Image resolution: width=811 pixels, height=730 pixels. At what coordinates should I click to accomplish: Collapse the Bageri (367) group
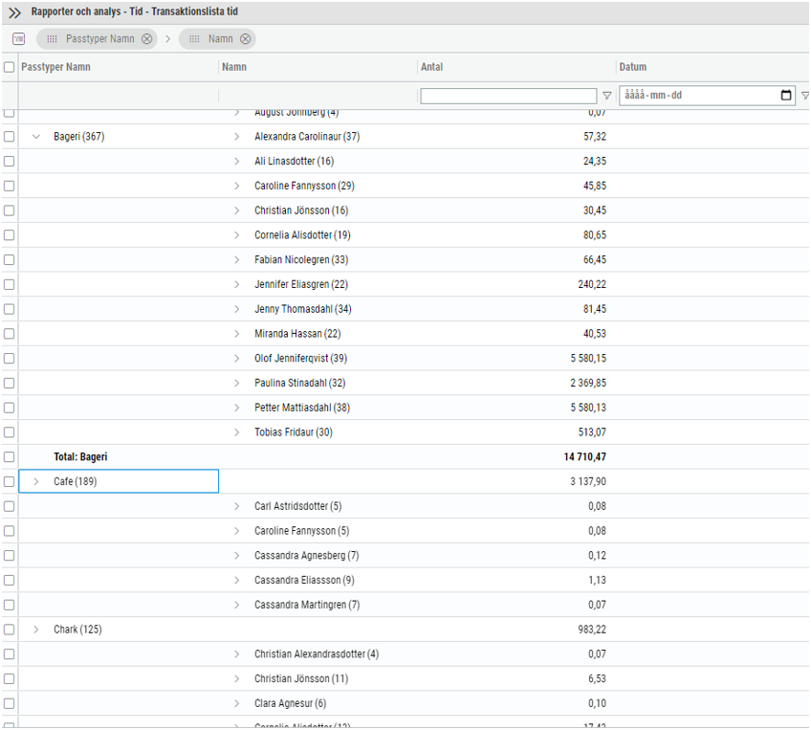(x=36, y=137)
